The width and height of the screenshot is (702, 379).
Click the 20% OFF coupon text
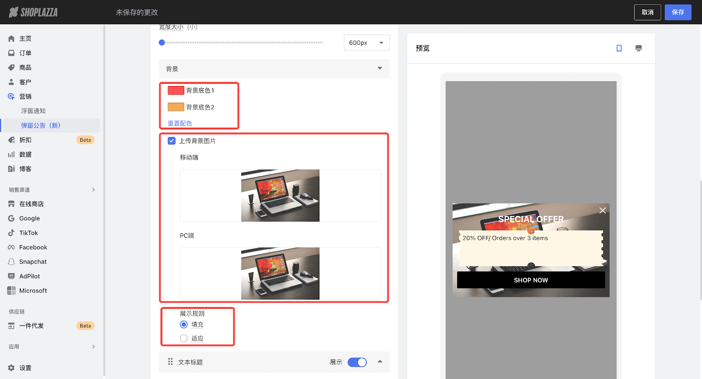(505, 238)
